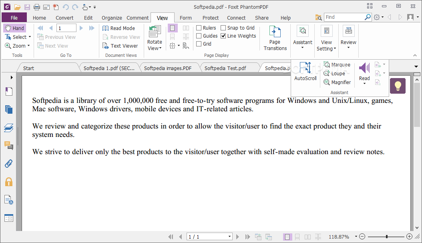Enable the Rulers checkbox
The height and width of the screenshot is (243, 422).
[199, 28]
